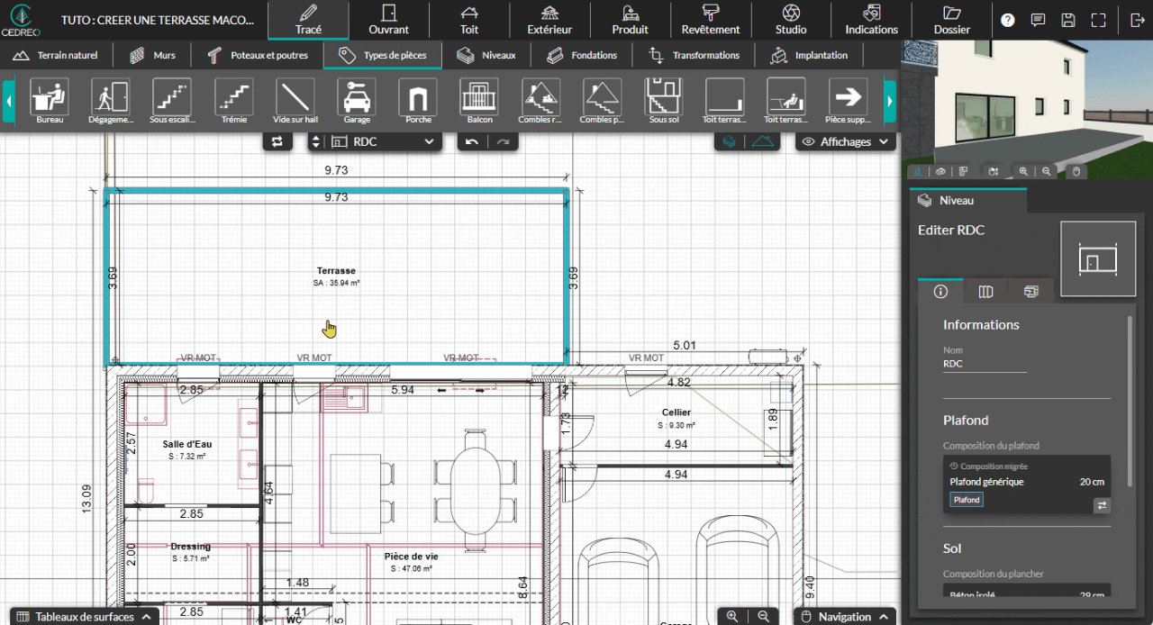Click the mouse control icon under 3D preview
The height and width of the screenshot is (625, 1153).
pos(1076,171)
